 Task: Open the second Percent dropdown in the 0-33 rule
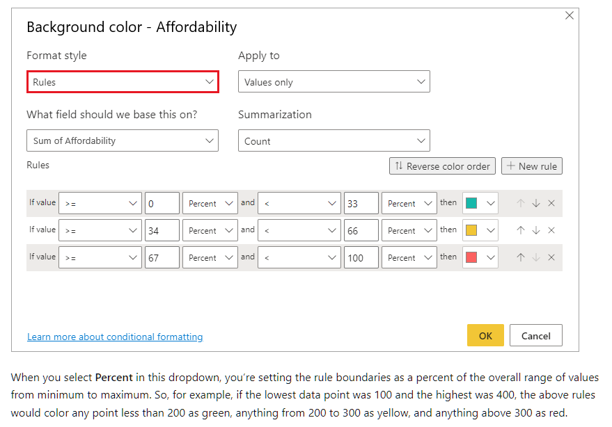tap(409, 203)
